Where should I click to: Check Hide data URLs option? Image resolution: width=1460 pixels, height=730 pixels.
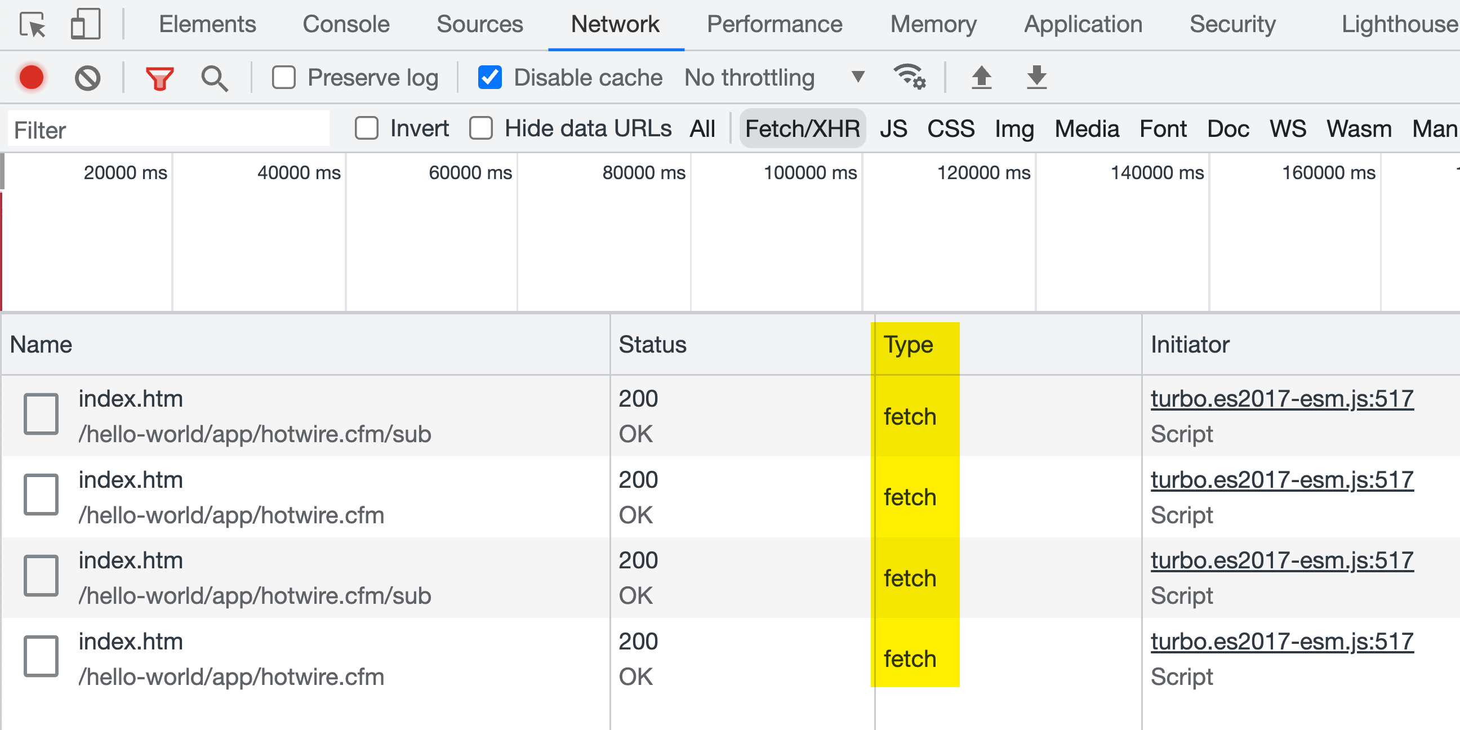(480, 128)
